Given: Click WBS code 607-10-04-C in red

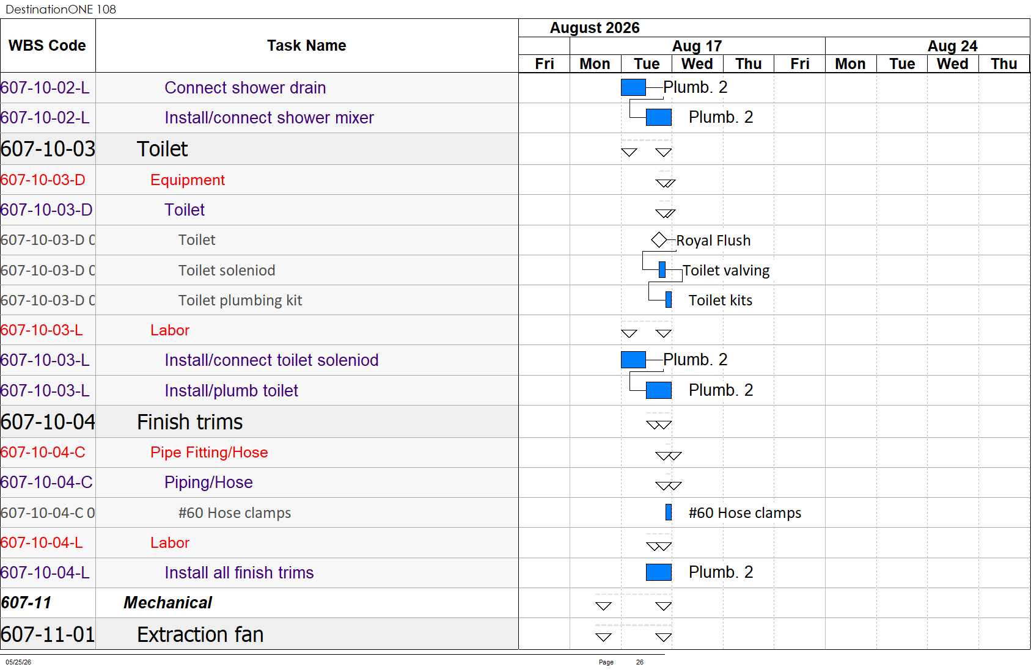Looking at the screenshot, I should tap(43, 453).
